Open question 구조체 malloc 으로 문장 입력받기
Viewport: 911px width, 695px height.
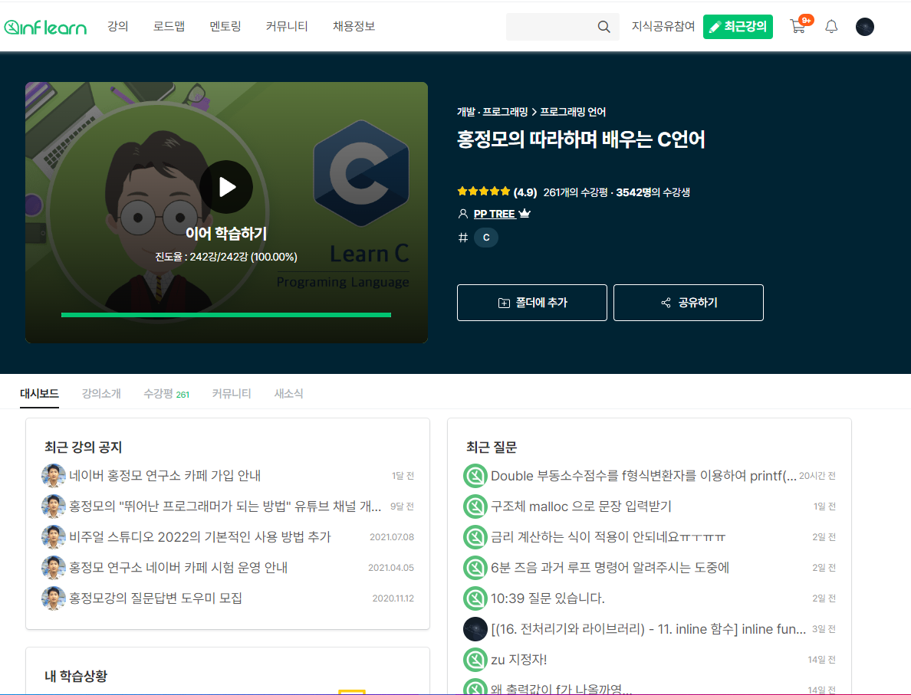[581, 506]
